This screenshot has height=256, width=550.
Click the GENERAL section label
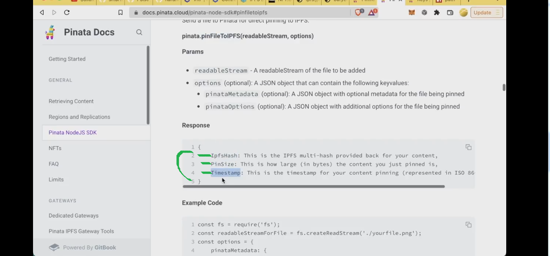60,80
